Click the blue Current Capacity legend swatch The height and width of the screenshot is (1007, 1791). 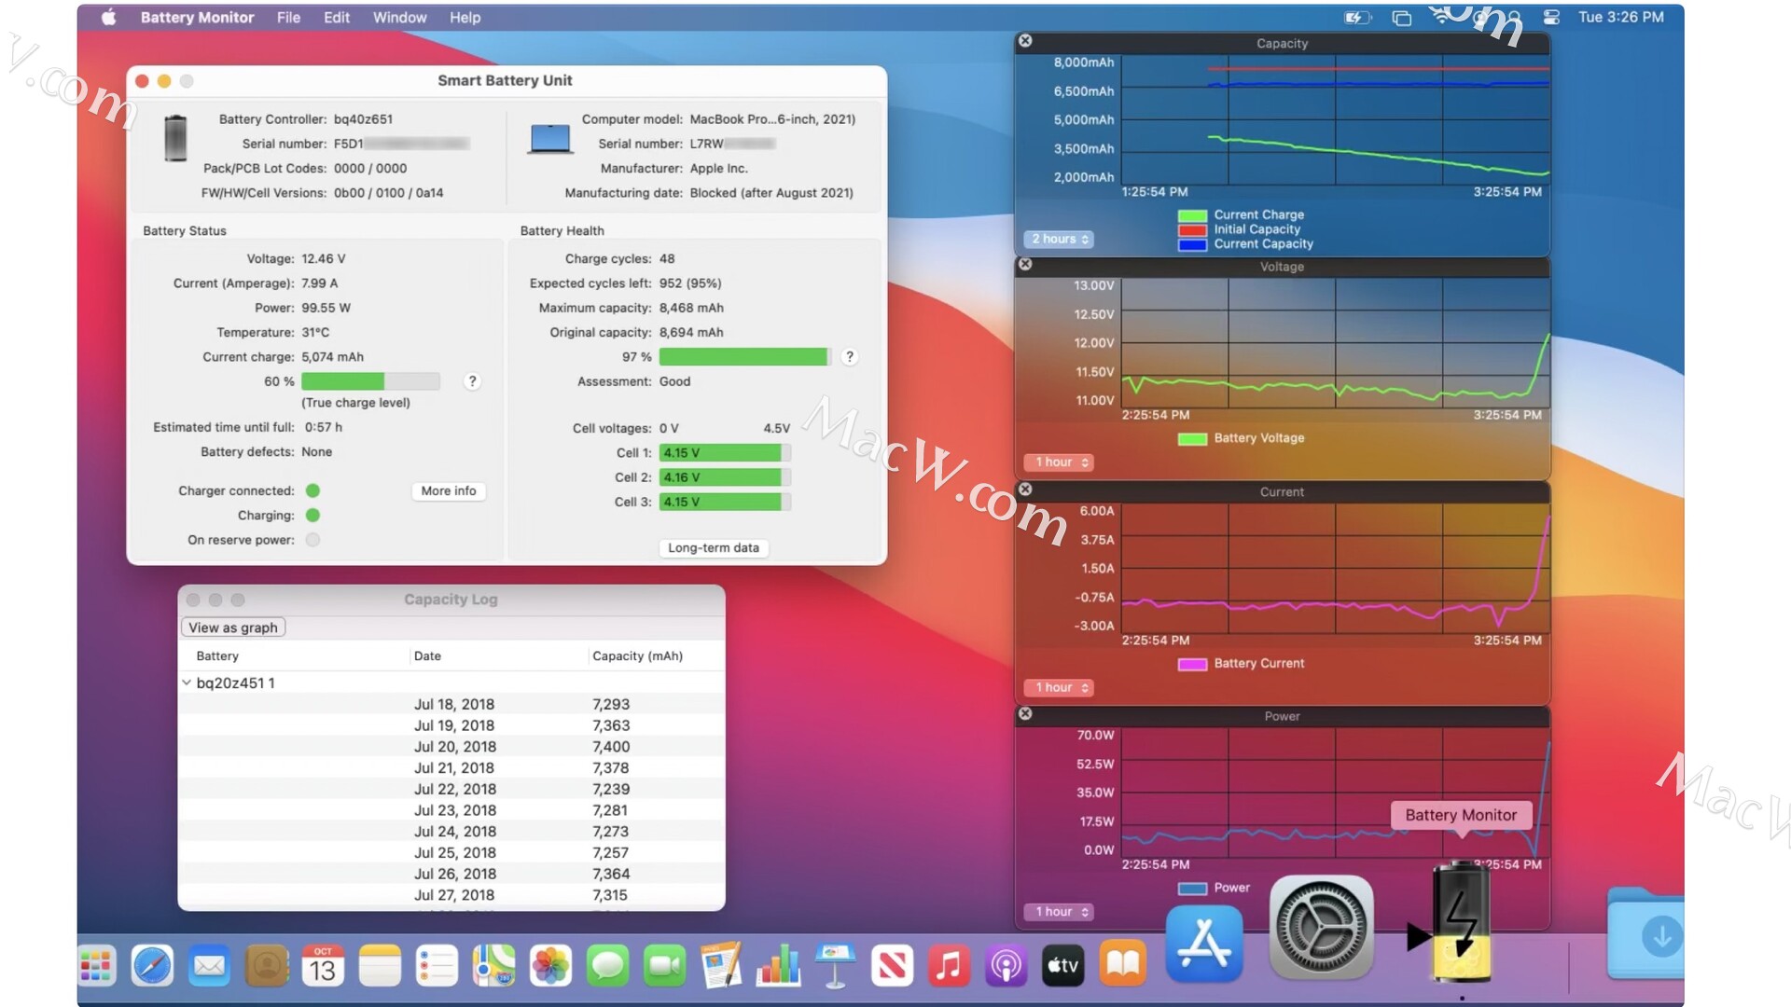pos(1192,244)
